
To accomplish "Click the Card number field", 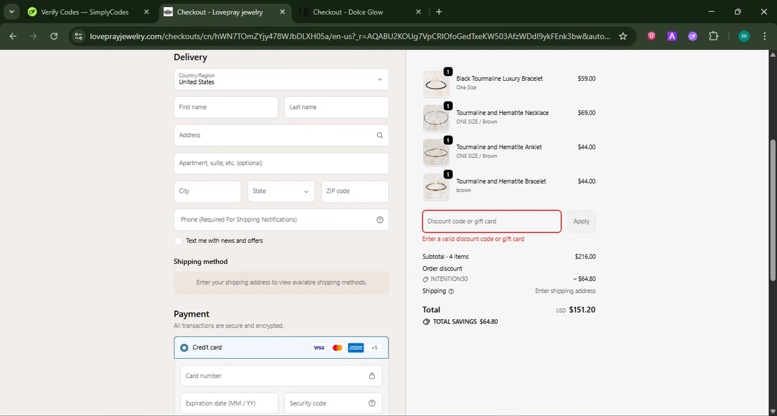I will pyautogui.click(x=281, y=376).
